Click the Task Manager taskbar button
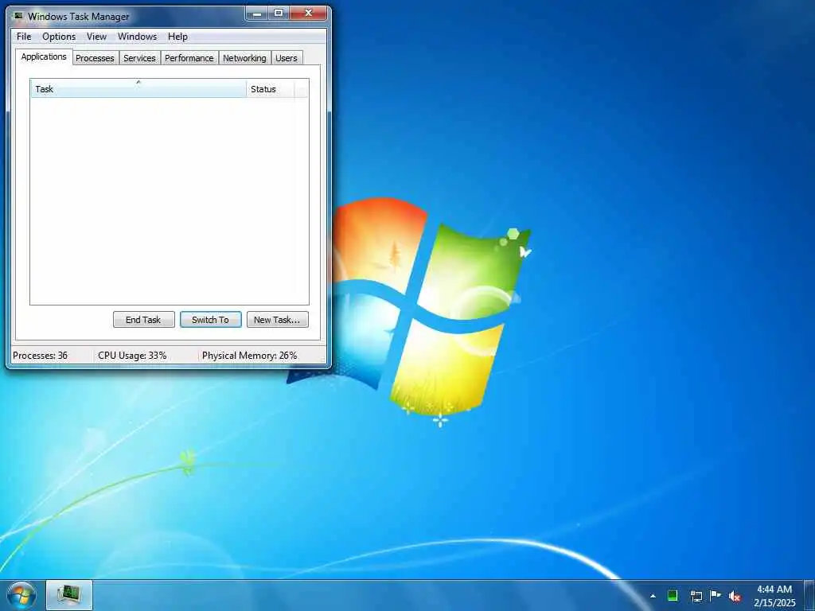 (x=69, y=595)
